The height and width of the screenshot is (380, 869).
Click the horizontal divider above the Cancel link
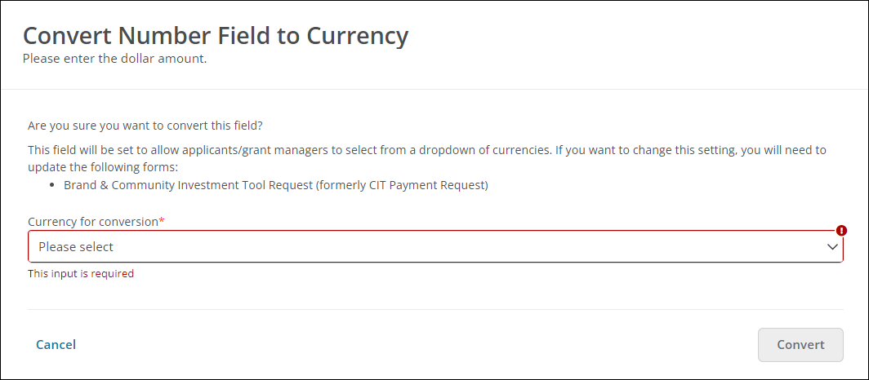434,310
